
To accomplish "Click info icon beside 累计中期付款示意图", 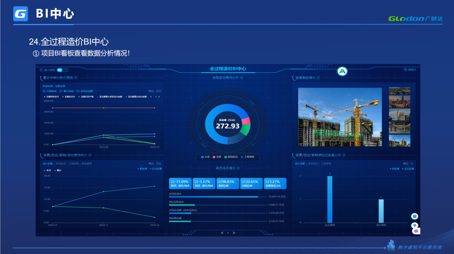I will [76, 78].
